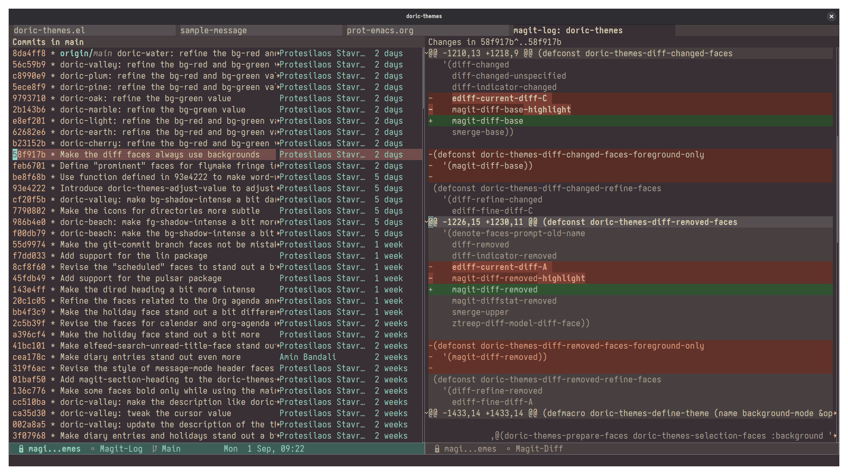Image resolution: width=848 pixels, height=475 pixels.
Task: Select commit 56c59b9 doric-valley row
Action: click(x=216, y=64)
